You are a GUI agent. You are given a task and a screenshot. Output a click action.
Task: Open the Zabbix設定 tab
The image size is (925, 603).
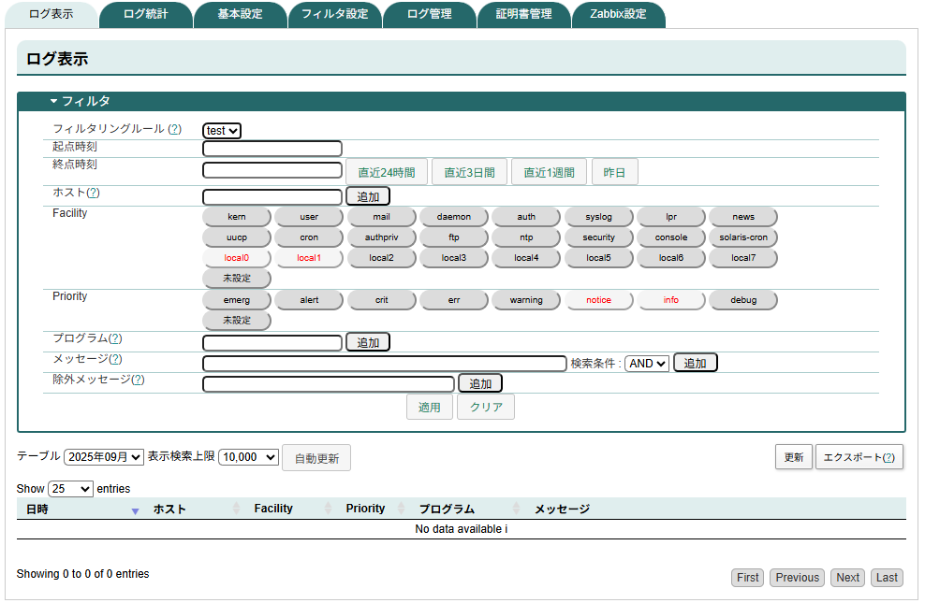619,14
